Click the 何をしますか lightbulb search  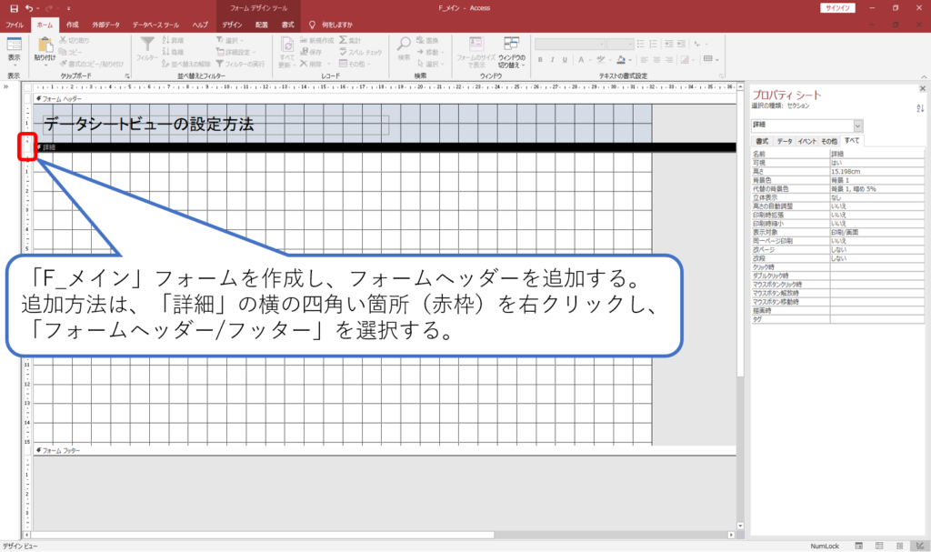(331, 25)
